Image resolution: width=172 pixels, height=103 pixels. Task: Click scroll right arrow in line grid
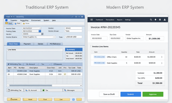point(81,85)
